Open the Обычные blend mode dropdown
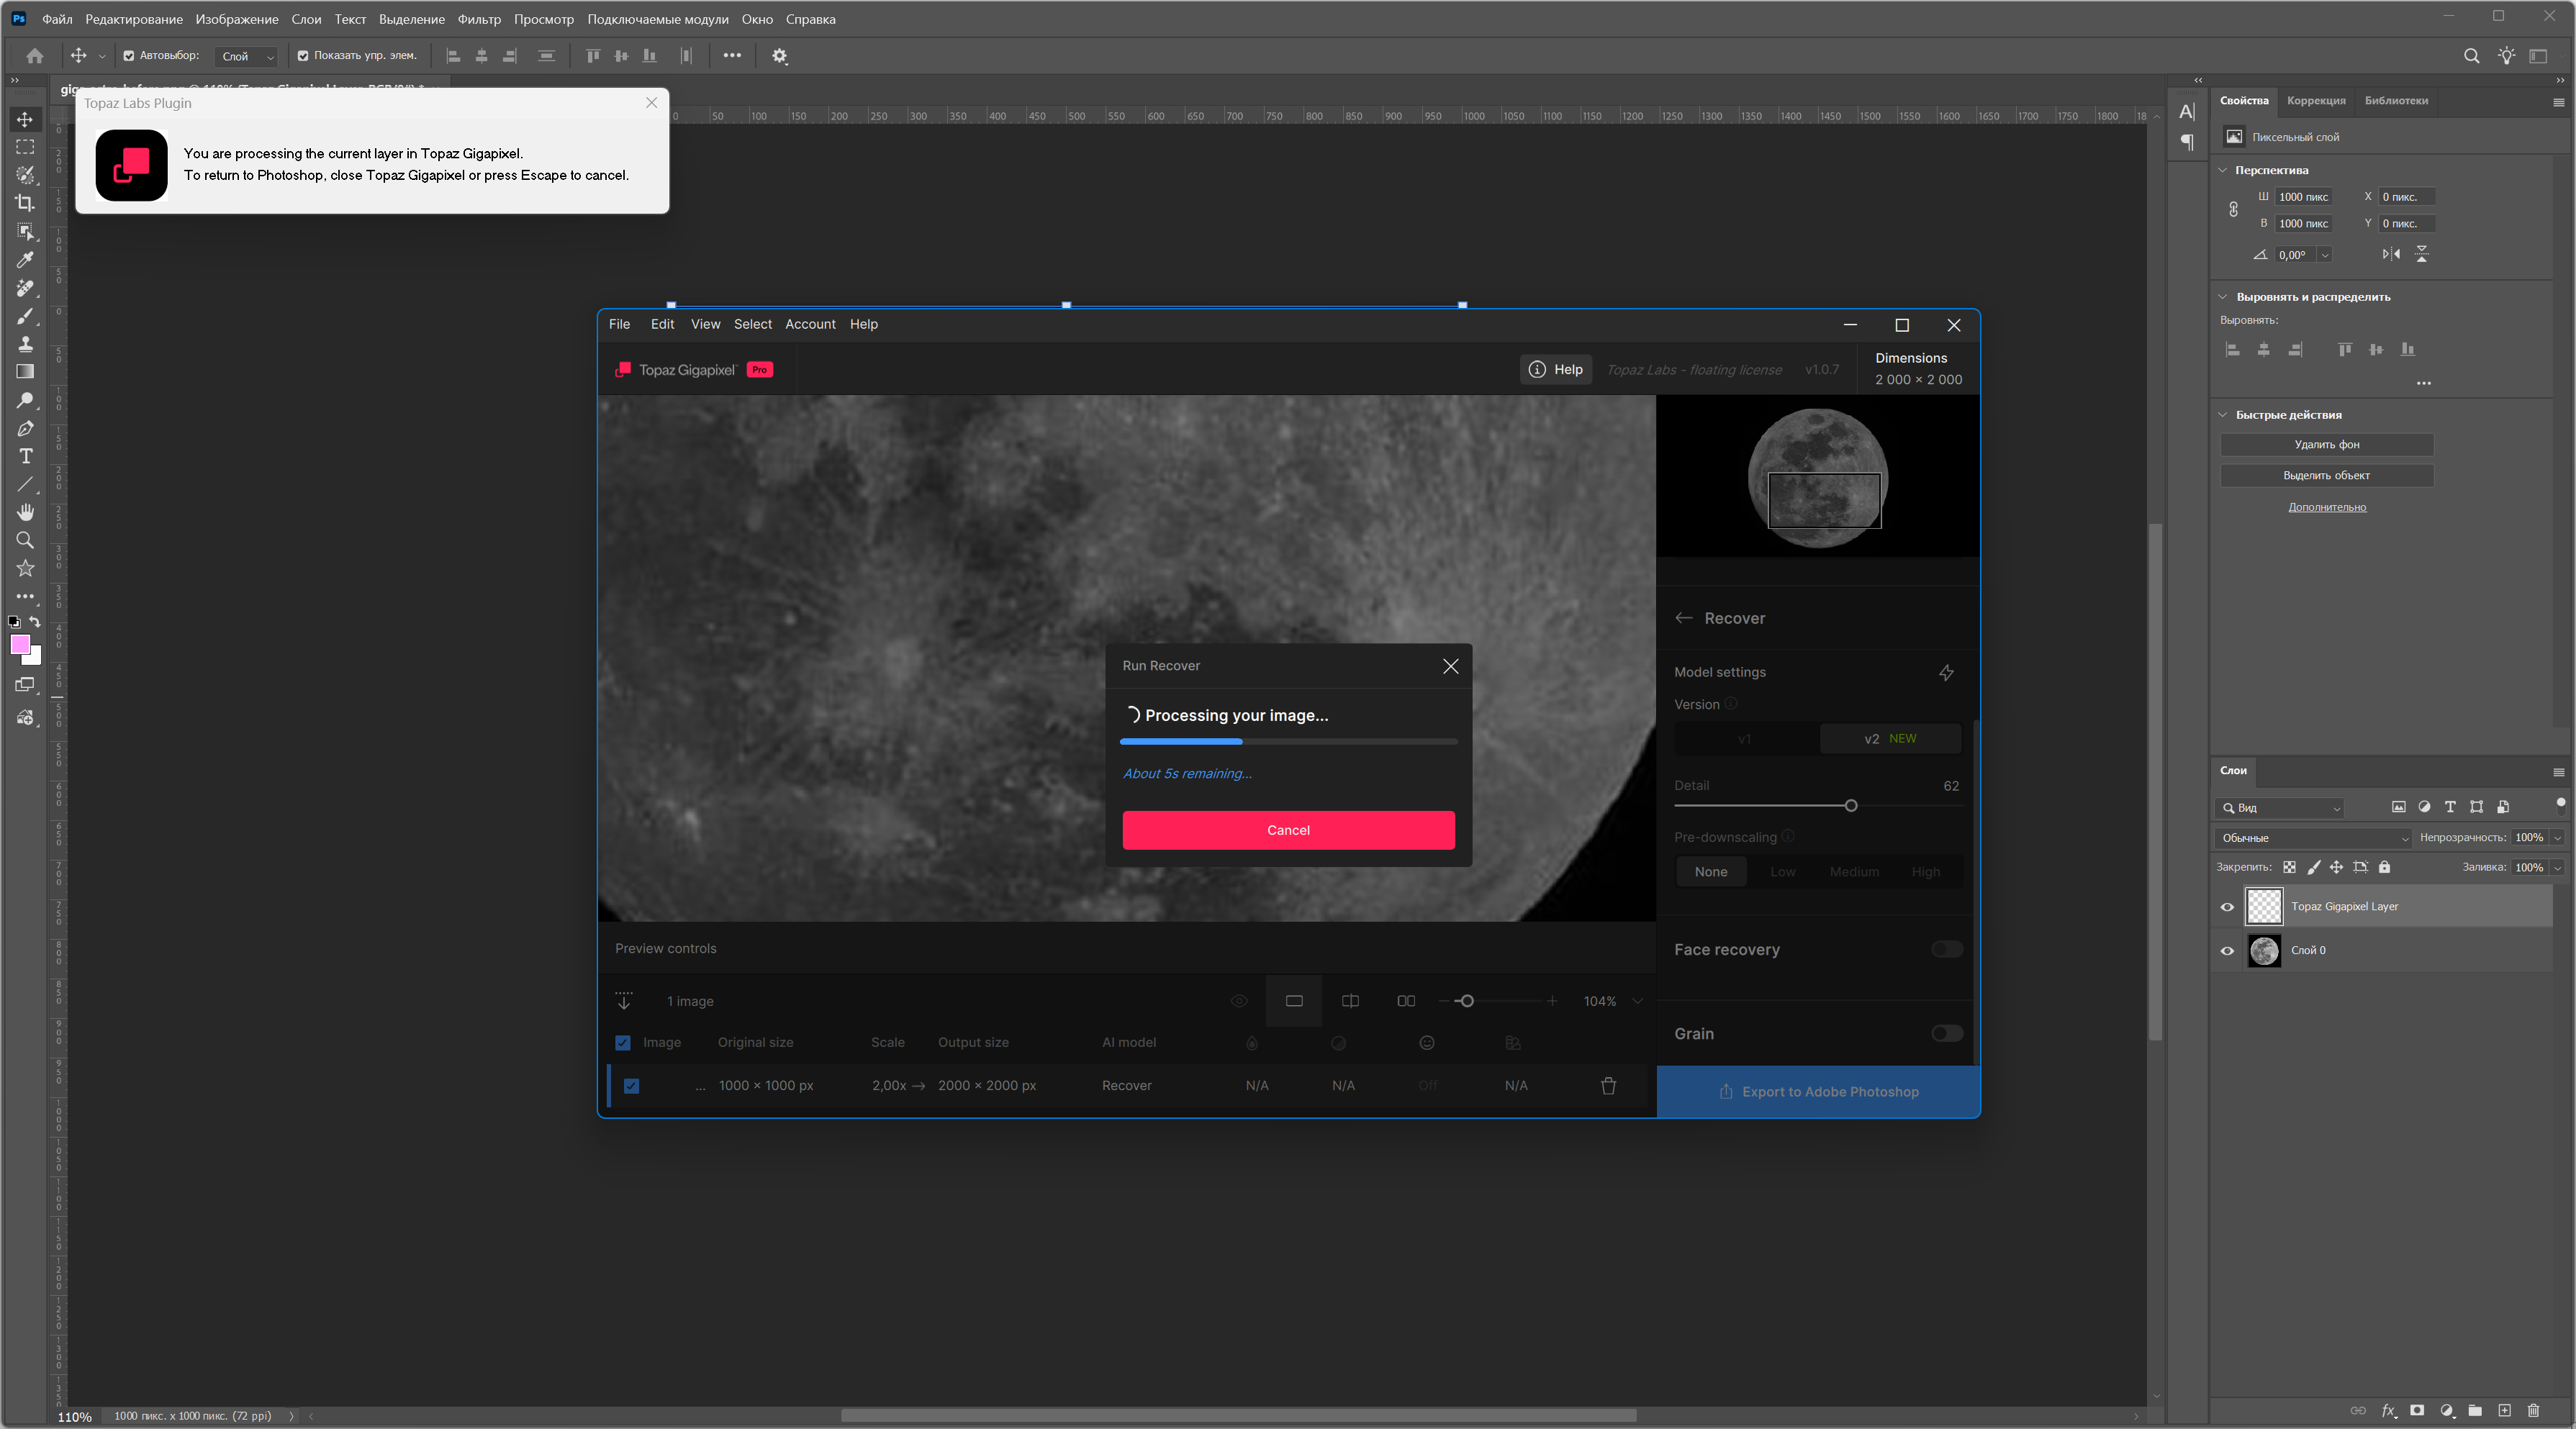Viewport: 2576px width, 1429px height. (x=2314, y=838)
